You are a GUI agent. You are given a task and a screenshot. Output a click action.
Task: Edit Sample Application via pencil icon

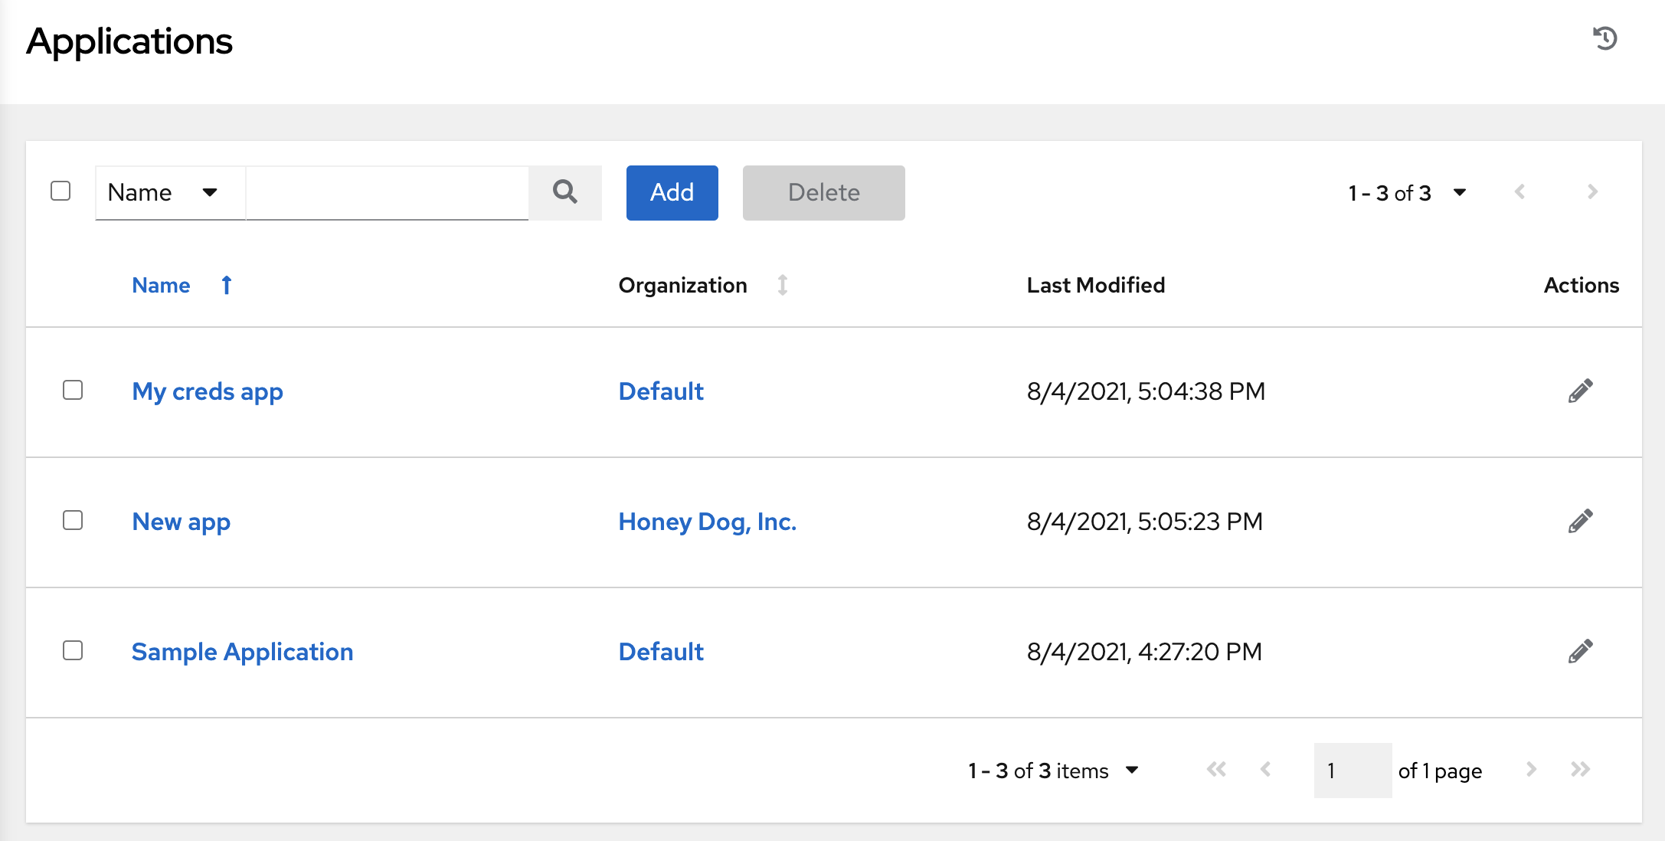(1579, 651)
